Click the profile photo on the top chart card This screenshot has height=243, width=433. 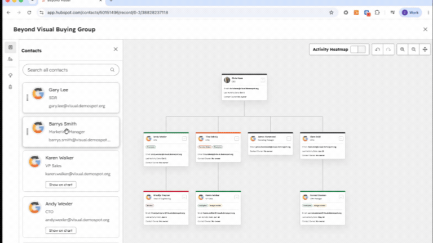click(x=227, y=80)
